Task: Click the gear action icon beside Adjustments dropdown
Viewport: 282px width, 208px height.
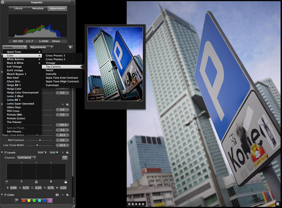Action: click(x=70, y=47)
